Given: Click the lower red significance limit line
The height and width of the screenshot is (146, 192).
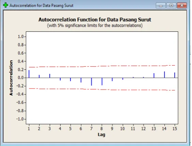Looking at the screenshot, I should click(102, 90).
